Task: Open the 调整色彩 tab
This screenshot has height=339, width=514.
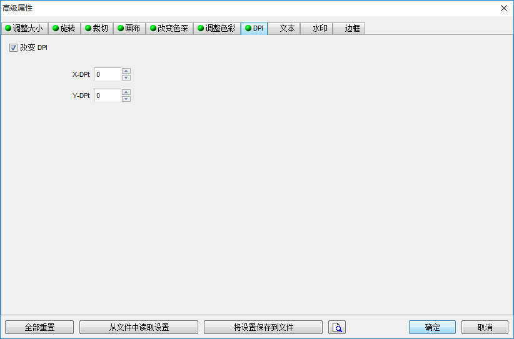Action: point(217,29)
